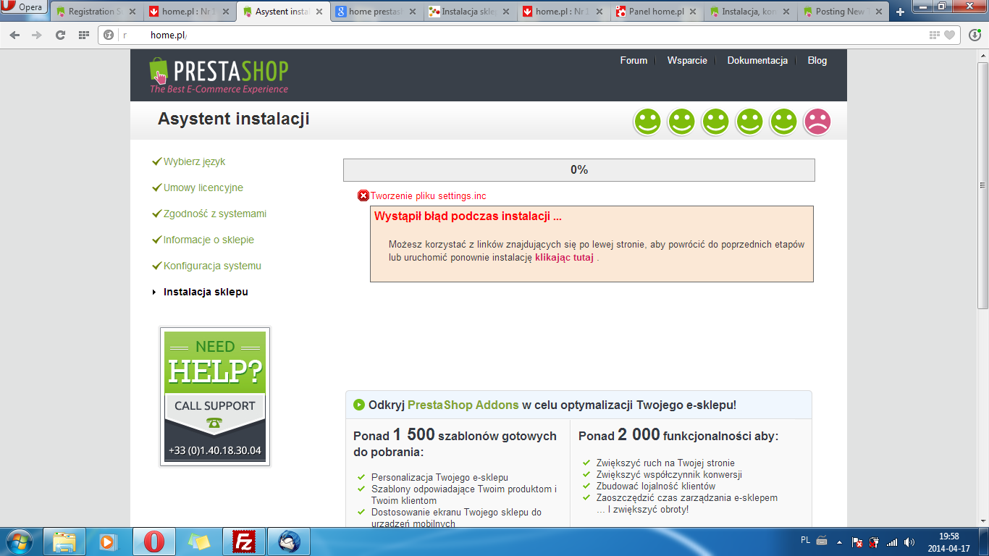The width and height of the screenshot is (989, 556).
Task: Open the Dokumentacja link
Action: point(757,61)
